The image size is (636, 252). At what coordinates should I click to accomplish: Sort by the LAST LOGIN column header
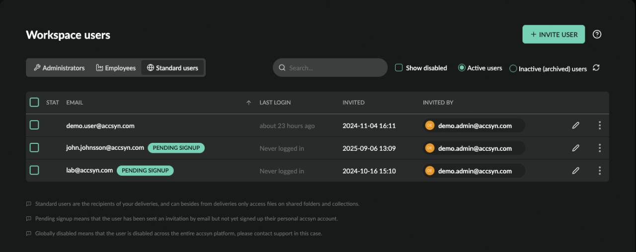pos(275,103)
